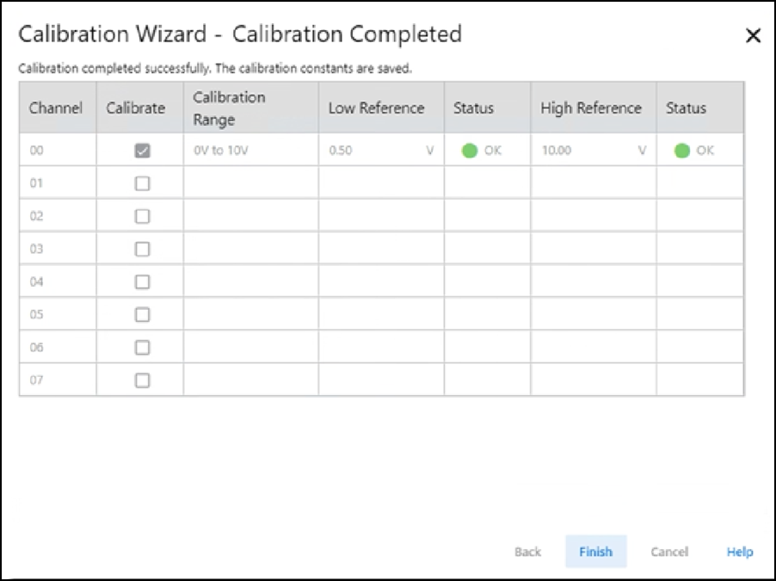This screenshot has height=581, width=776.
Task: Click green OK status icon for Low Reference
Action: [470, 151]
